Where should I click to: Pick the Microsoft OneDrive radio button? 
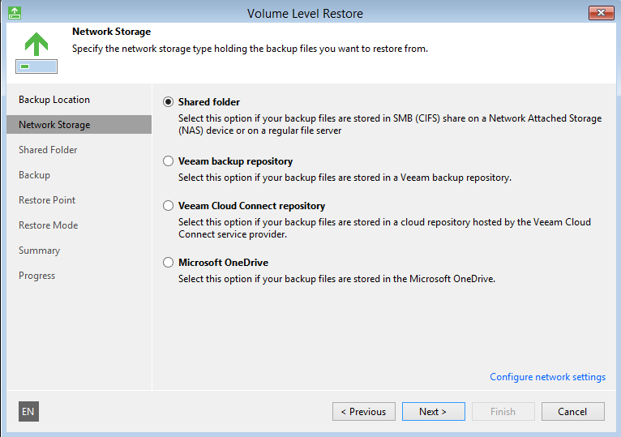tap(169, 262)
